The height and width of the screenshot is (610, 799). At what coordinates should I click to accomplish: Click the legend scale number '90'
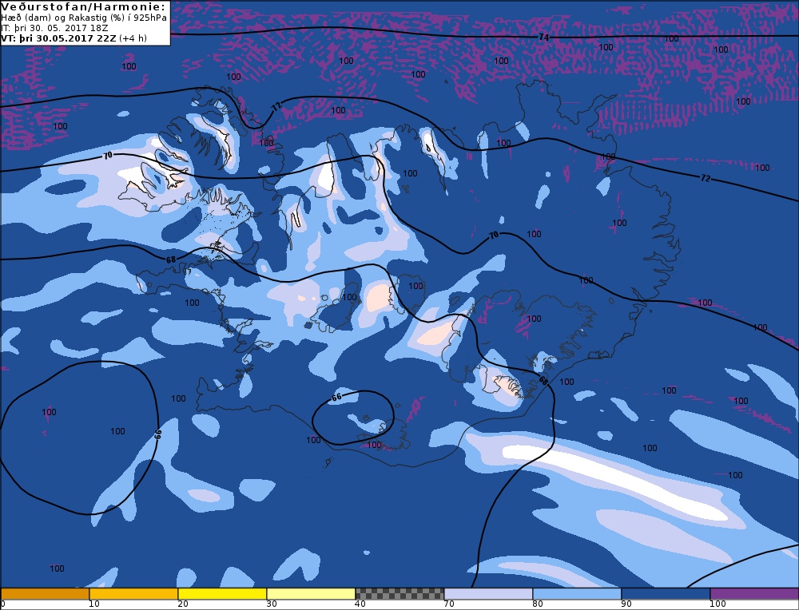tap(626, 604)
